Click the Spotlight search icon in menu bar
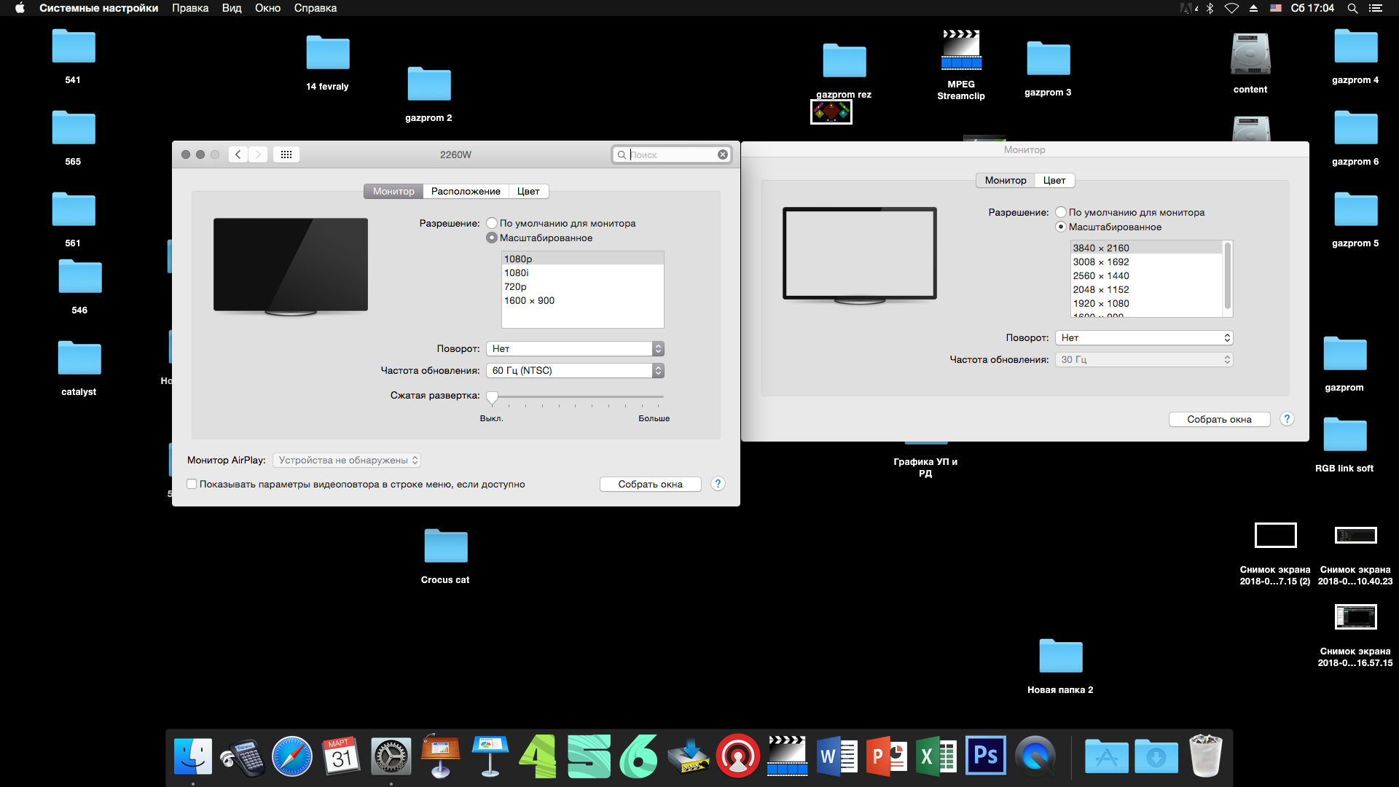 coord(1352,8)
